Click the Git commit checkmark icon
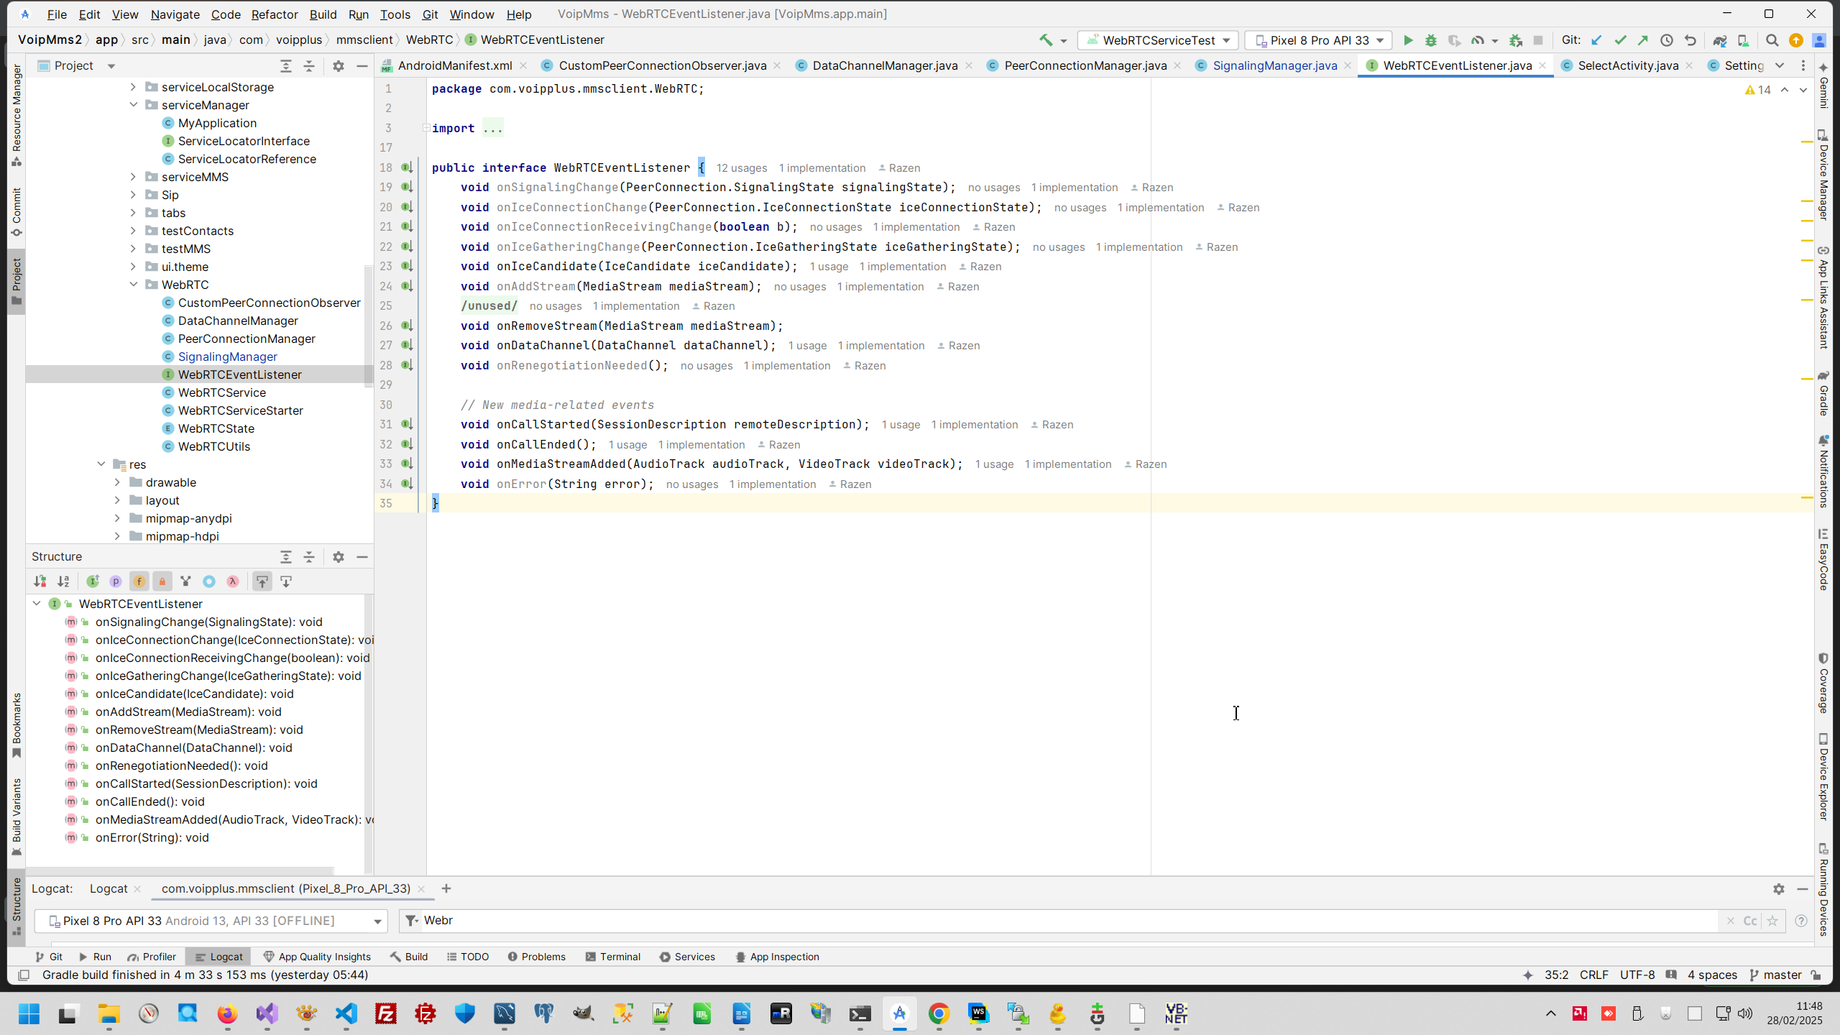 tap(1620, 40)
